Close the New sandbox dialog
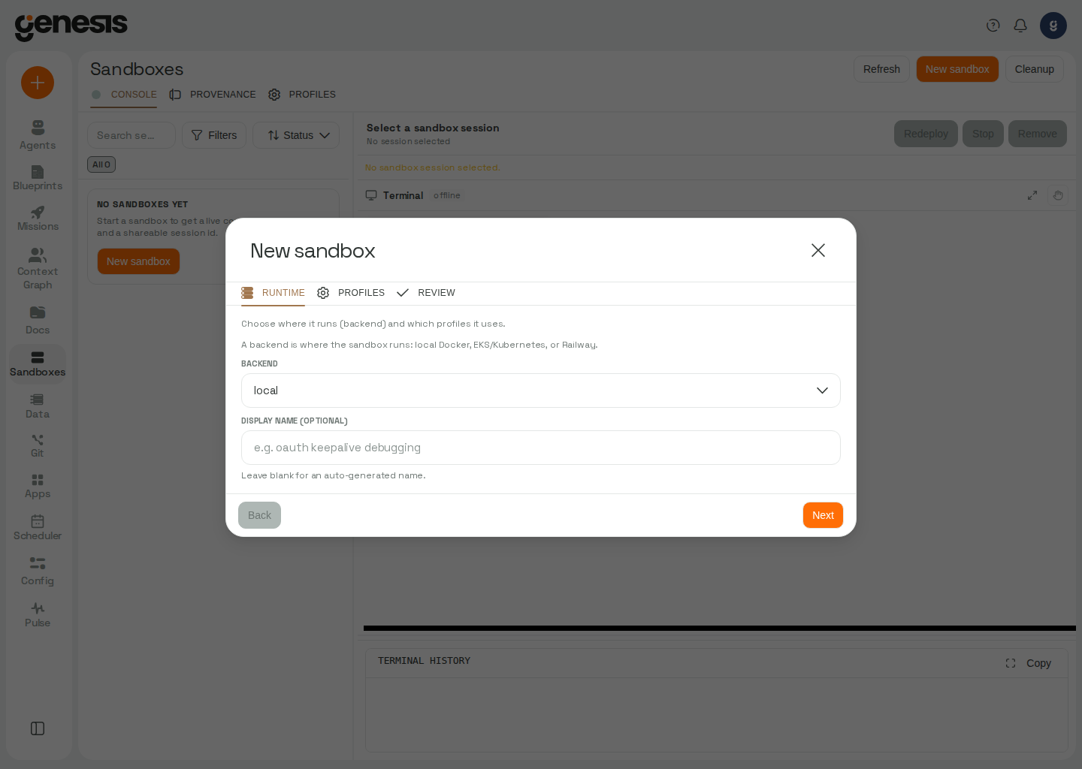Image resolution: width=1082 pixels, height=769 pixels. click(818, 250)
